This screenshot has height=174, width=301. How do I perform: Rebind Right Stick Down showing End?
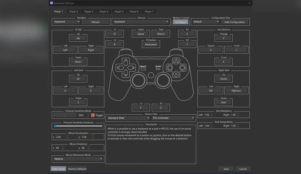[x=224, y=102]
